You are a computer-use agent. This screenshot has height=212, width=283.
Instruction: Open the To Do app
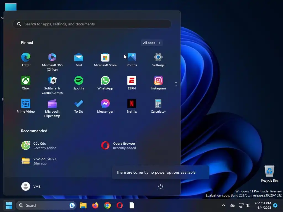point(79,106)
